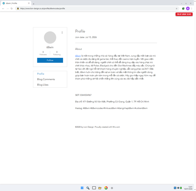The image size is (196, 191).
Task: Go back using browser back arrow
Action: coord(3,9)
